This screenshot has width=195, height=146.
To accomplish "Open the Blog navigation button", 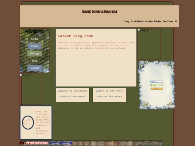I will (34, 61).
